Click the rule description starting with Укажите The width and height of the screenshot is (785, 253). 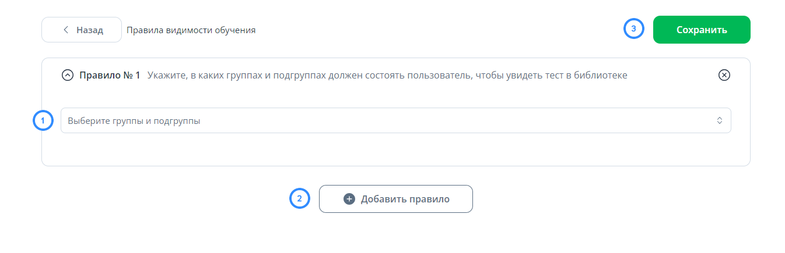pyautogui.click(x=387, y=75)
